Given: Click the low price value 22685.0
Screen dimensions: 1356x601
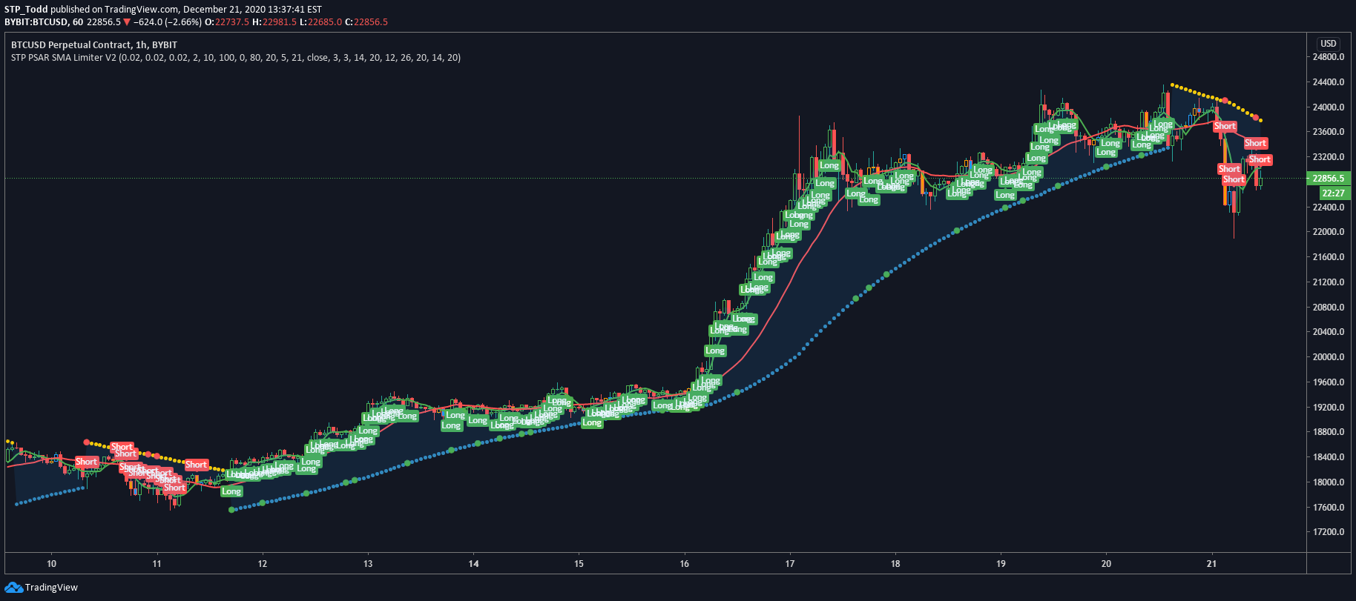Looking at the screenshot, I should (x=325, y=22).
